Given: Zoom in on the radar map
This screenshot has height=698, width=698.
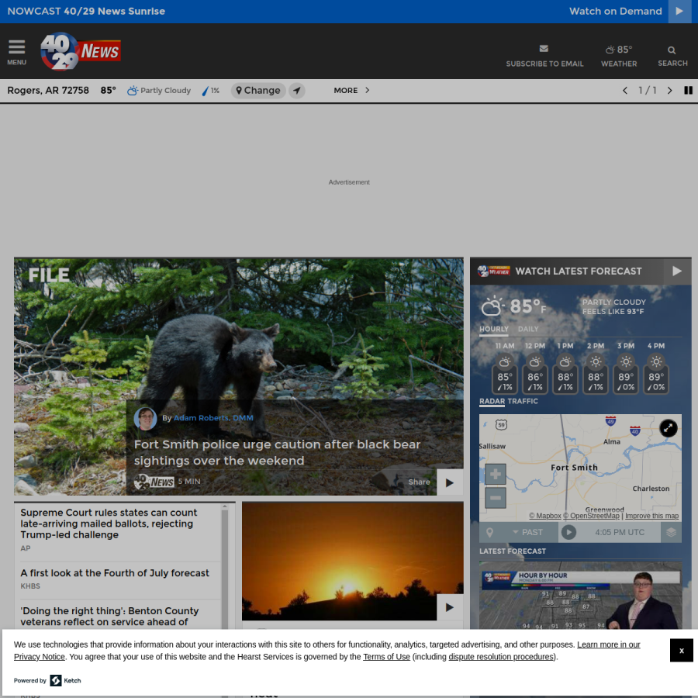Looking at the screenshot, I should click(495, 475).
